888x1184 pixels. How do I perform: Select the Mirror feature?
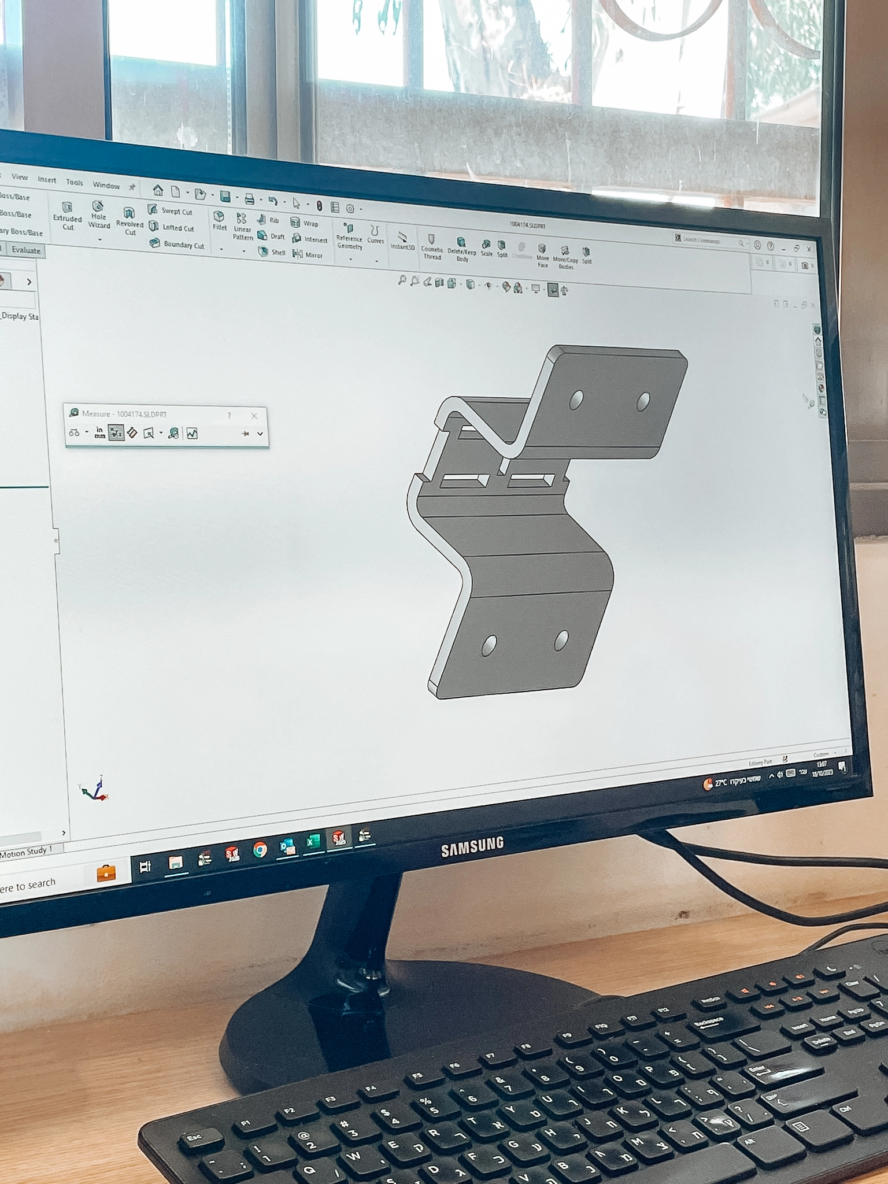click(x=308, y=254)
